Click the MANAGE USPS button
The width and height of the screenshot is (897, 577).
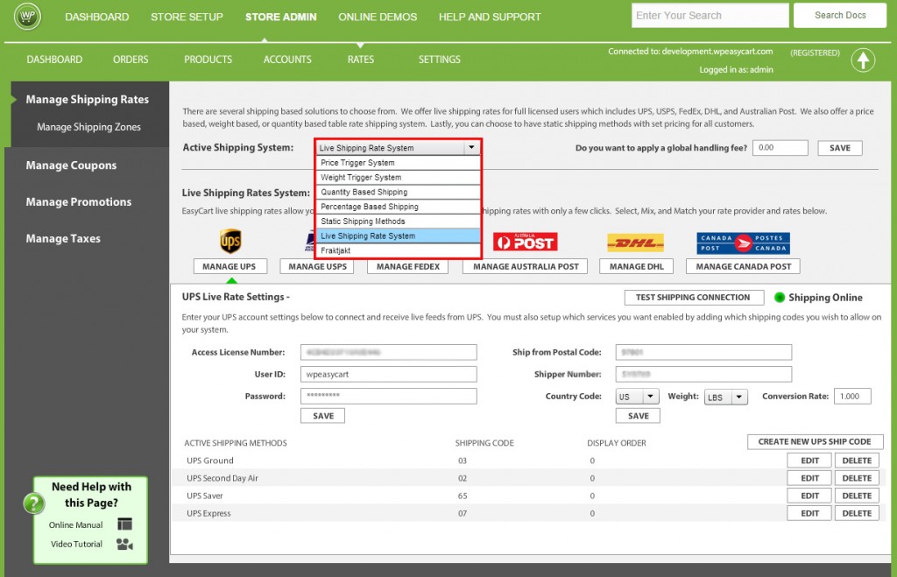point(317,266)
